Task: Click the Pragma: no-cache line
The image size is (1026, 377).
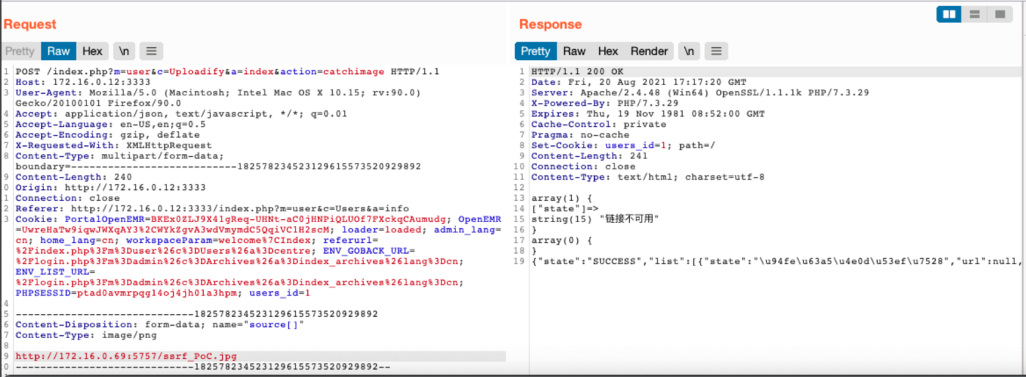Action: click(x=580, y=135)
